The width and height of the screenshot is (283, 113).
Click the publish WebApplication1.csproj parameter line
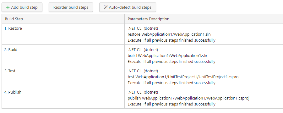click(x=188, y=98)
